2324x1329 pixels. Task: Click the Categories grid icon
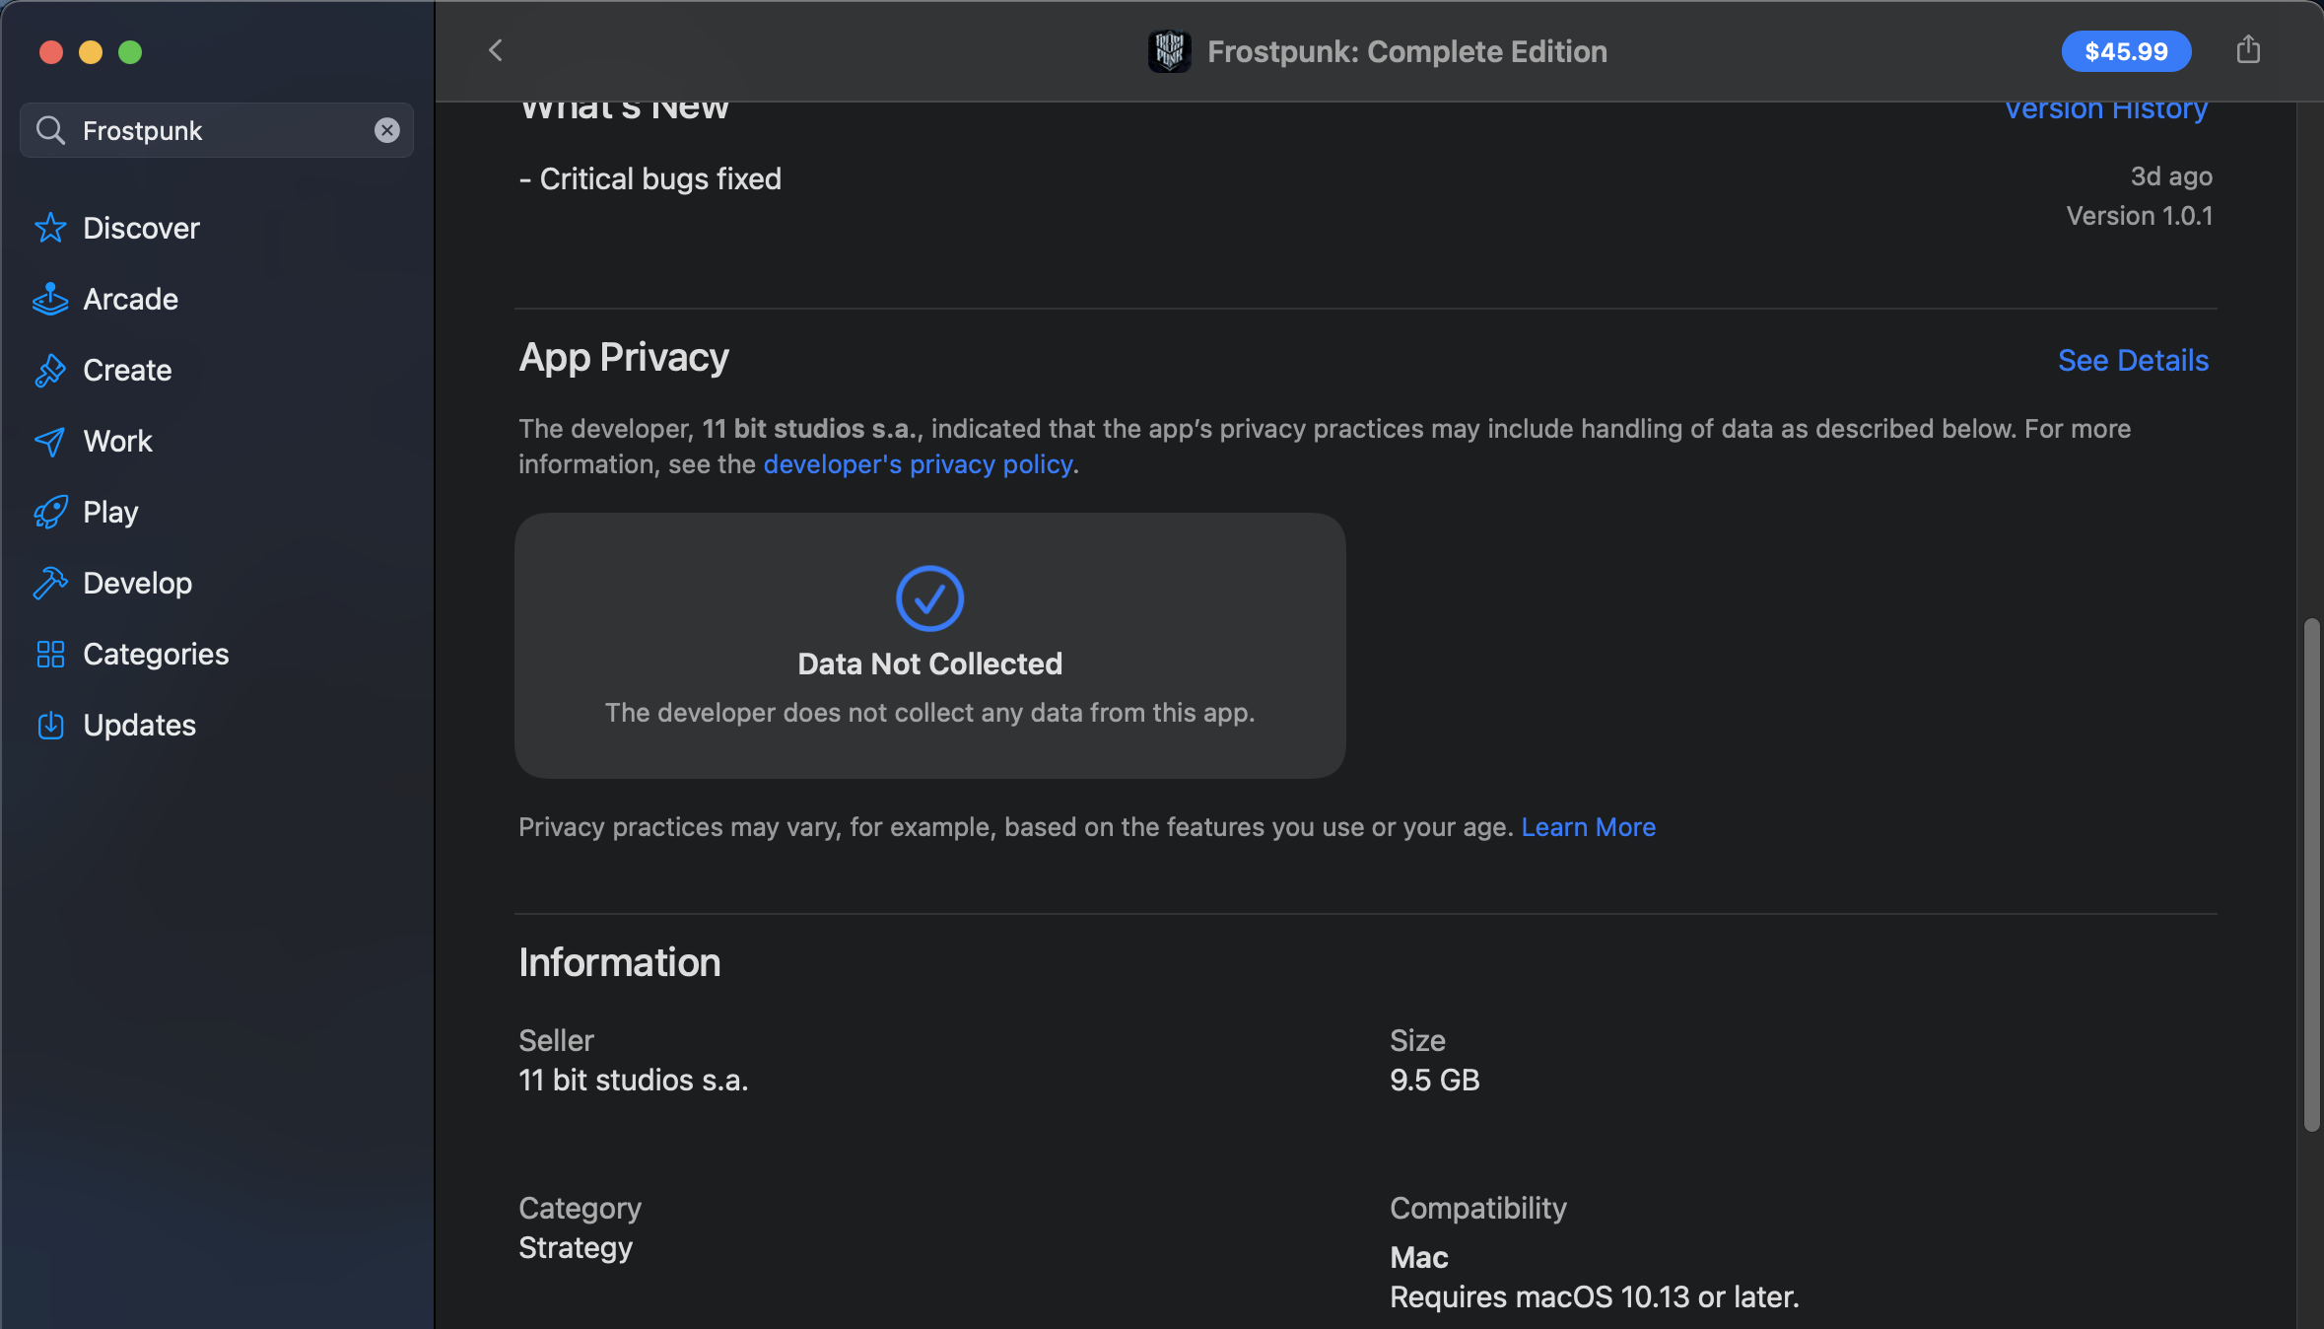[x=50, y=654]
